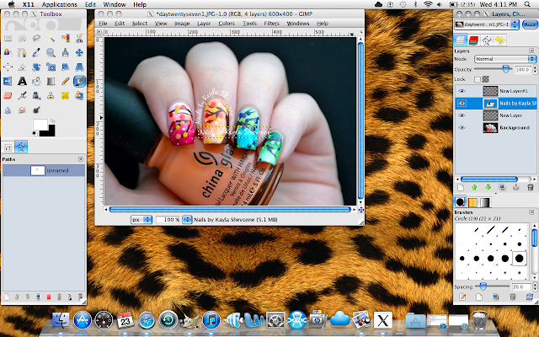Select the Scissors Select tool

[x=79, y=38]
